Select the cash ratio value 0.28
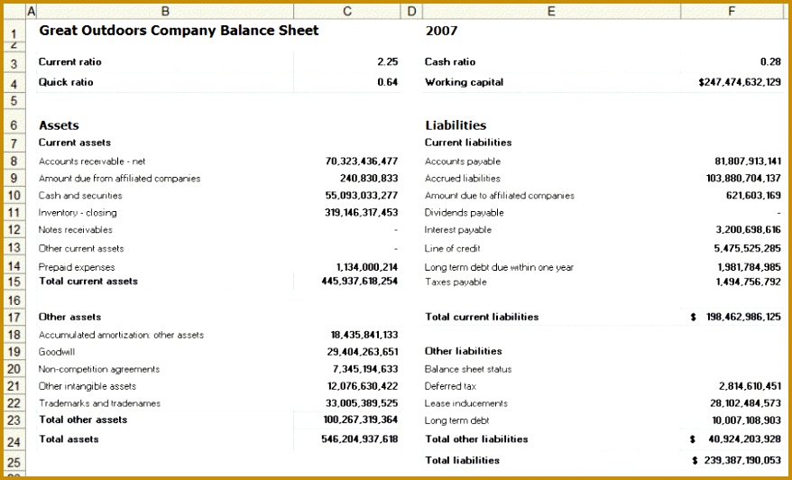This screenshot has width=792, height=480. (x=770, y=61)
